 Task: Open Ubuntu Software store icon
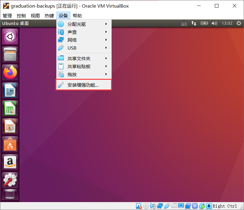pyautogui.click(x=10, y=144)
